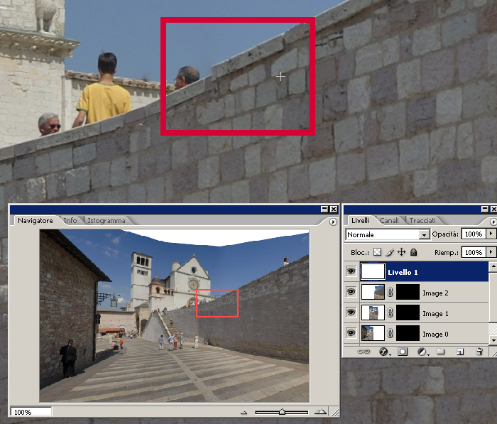Open the Livelli panel options menu
The height and width of the screenshot is (424, 497).
pos(493,222)
